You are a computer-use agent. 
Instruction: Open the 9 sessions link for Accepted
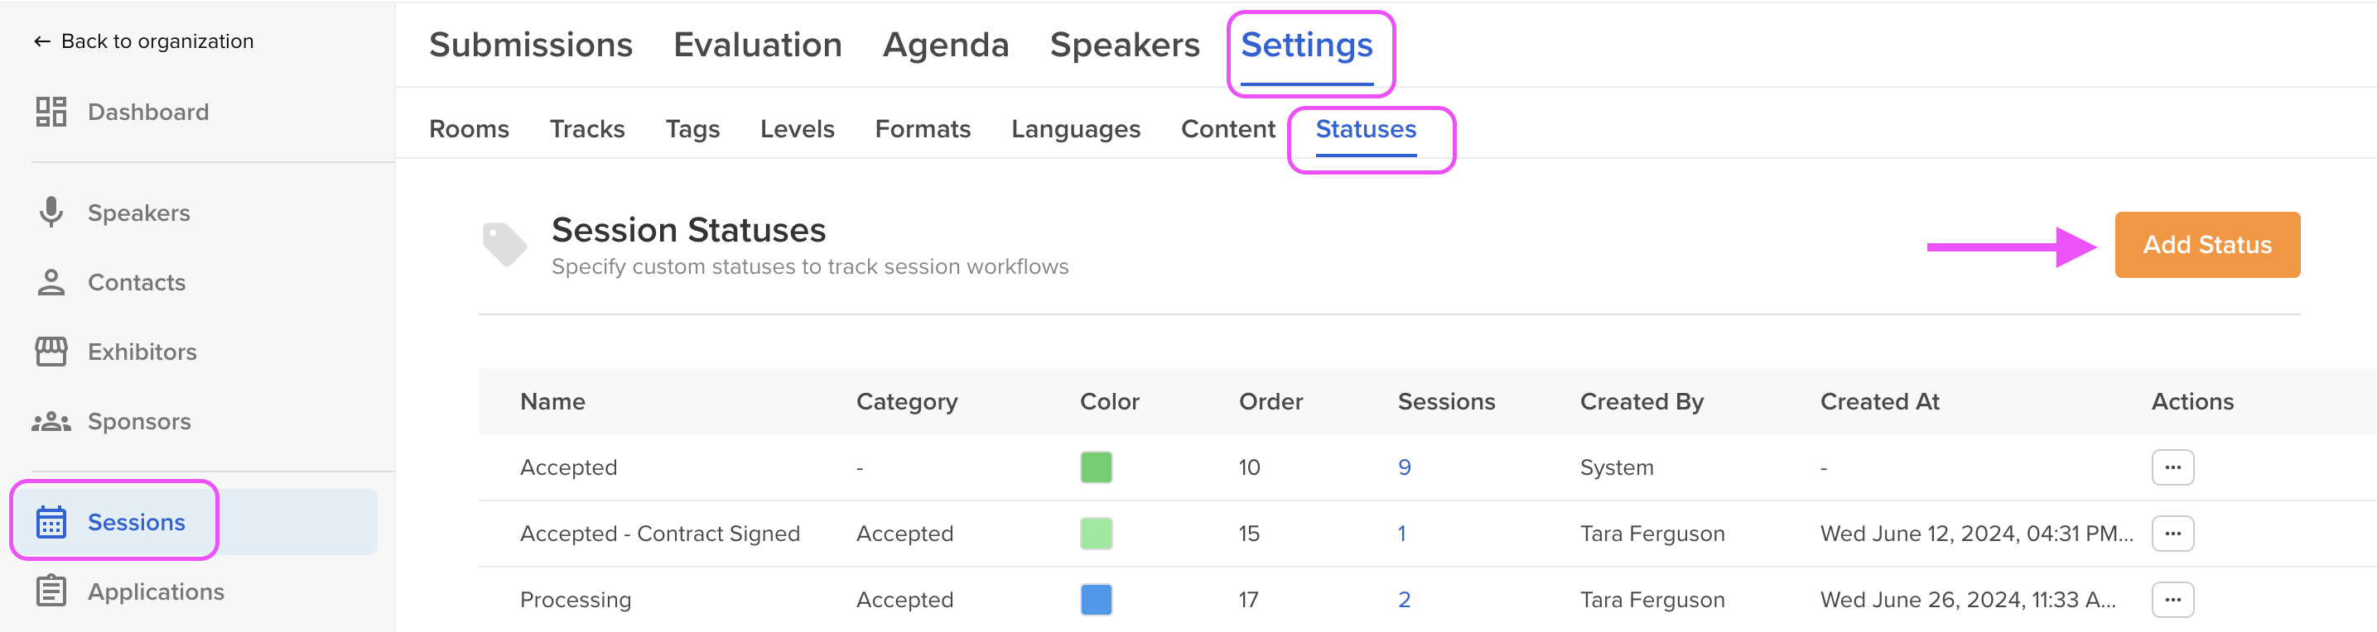coord(1404,467)
